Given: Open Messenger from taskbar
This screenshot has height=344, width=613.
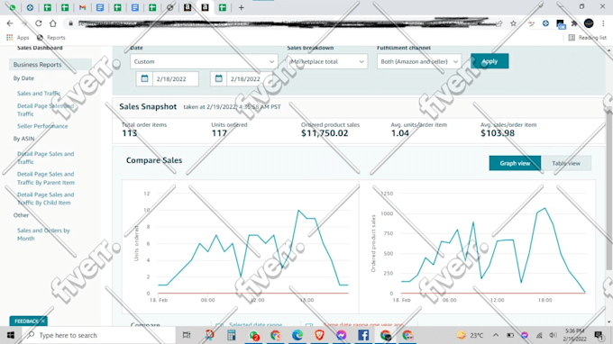Looking at the screenshot, I should click(x=342, y=335).
